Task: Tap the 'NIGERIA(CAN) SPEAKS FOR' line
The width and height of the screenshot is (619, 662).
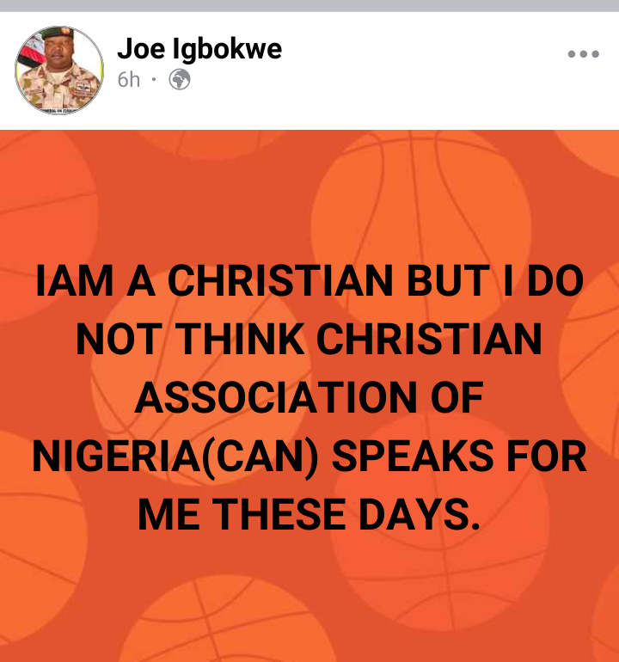Action: (309, 457)
